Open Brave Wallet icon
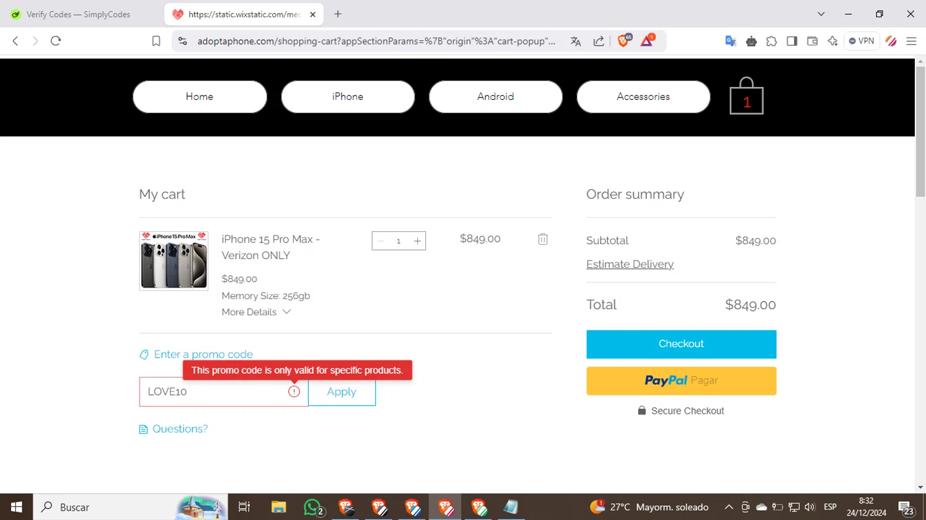This screenshot has height=520, width=926. coord(812,41)
